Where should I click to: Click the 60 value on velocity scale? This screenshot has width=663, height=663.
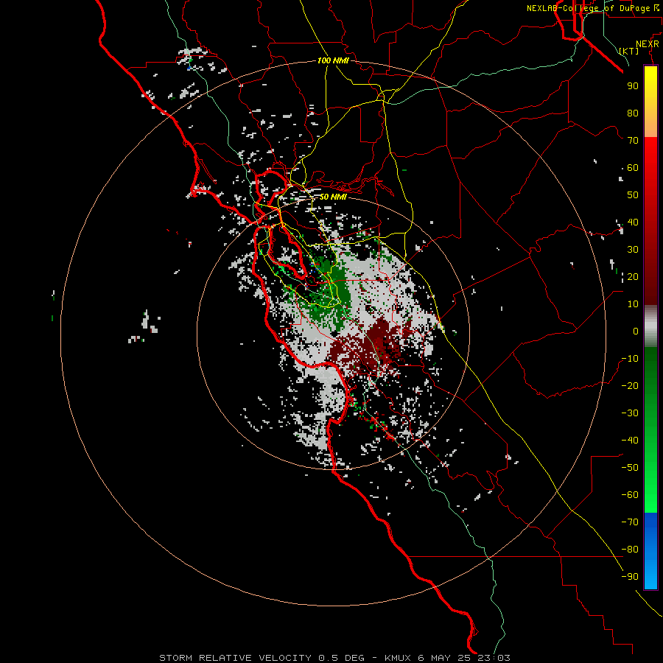coord(633,167)
